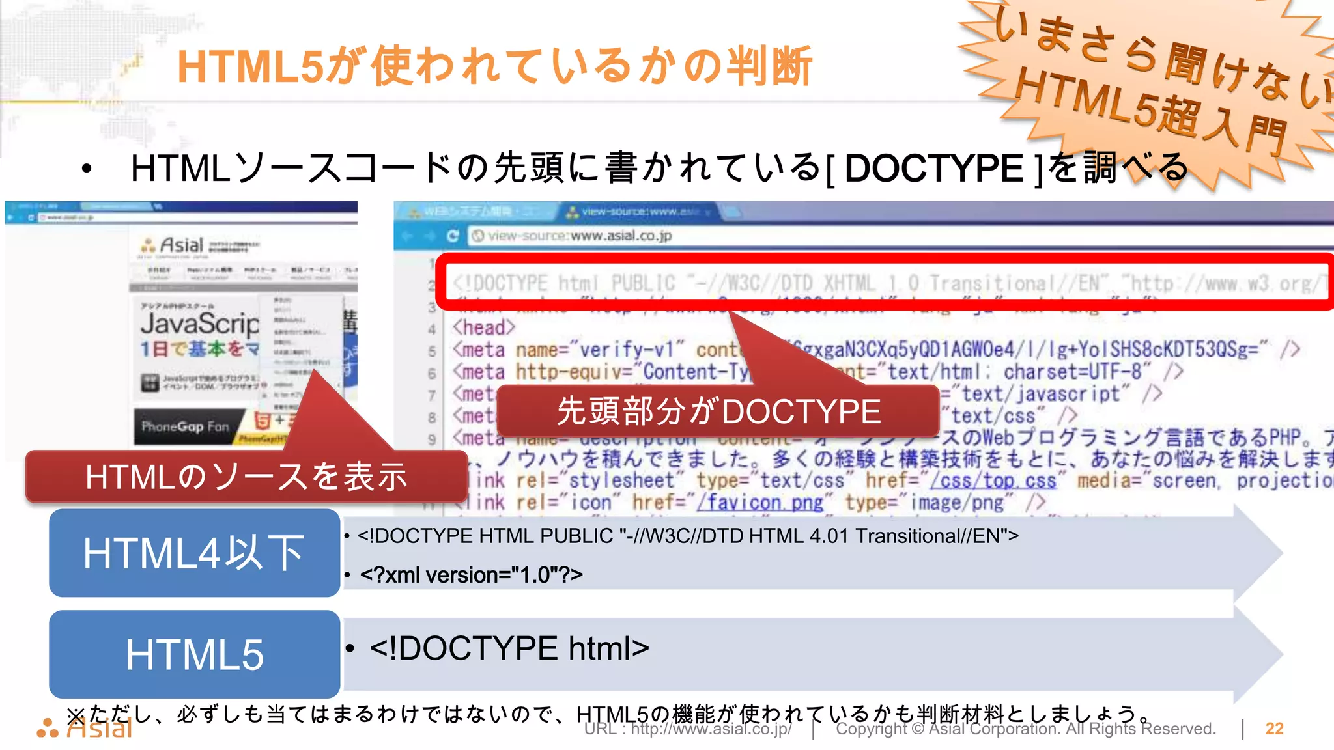Select the view-source:www.asial browser tab
This screenshot has width=1334, height=750.
[636, 212]
